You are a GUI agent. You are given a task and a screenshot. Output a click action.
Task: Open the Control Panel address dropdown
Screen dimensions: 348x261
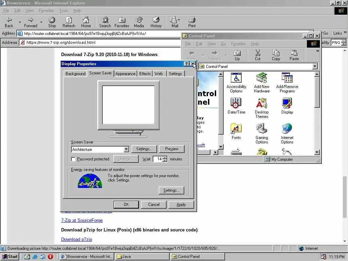pos(315,66)
